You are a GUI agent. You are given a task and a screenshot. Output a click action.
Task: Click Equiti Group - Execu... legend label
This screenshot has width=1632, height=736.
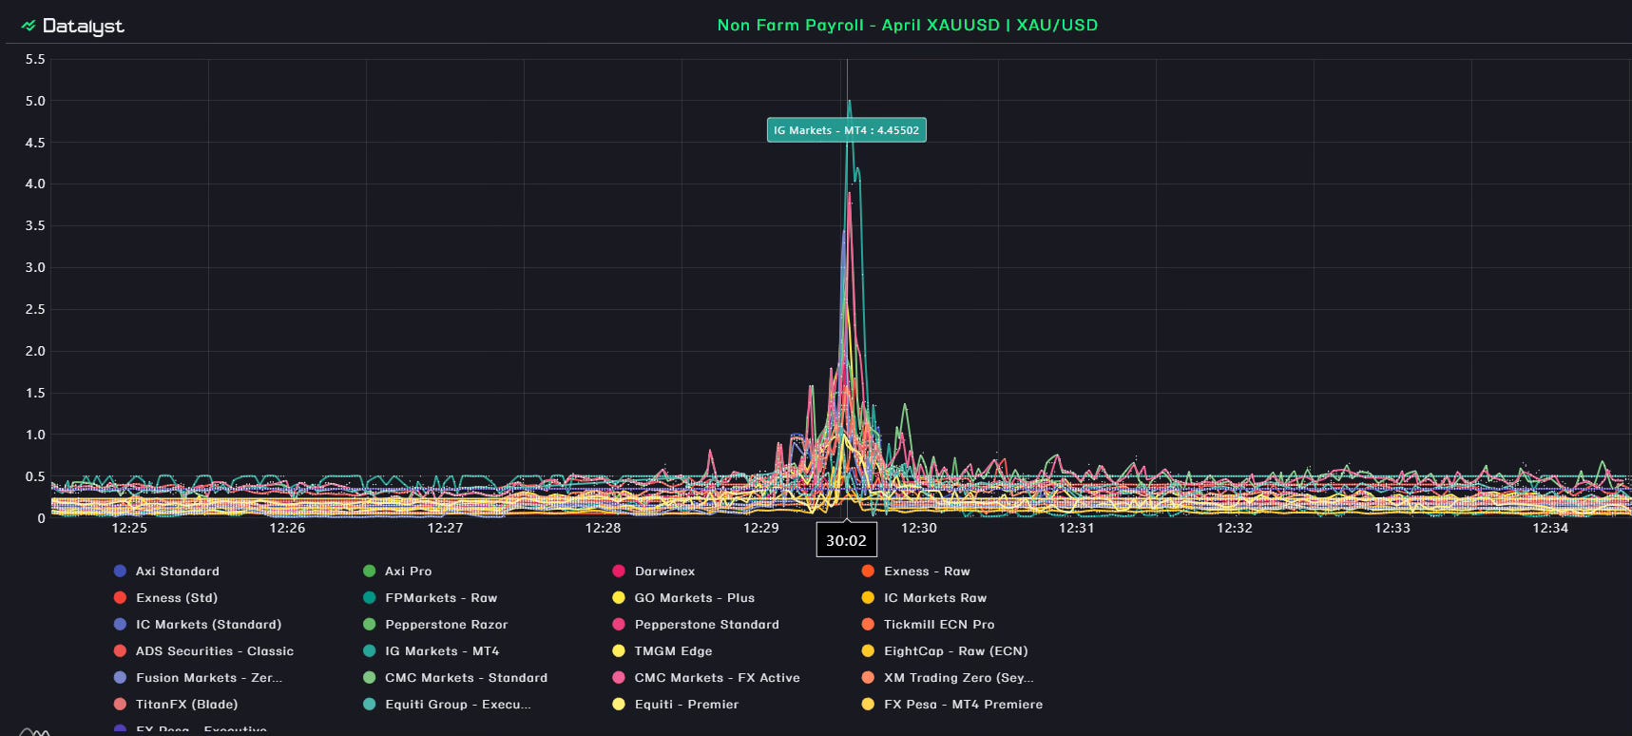coord(458,705)
